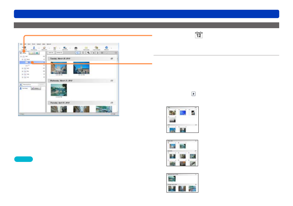Image resolution: width=293 pixels, height=206 pixels.
Task: Select third photo under Thursday April 01
Action: coord(104,109)
